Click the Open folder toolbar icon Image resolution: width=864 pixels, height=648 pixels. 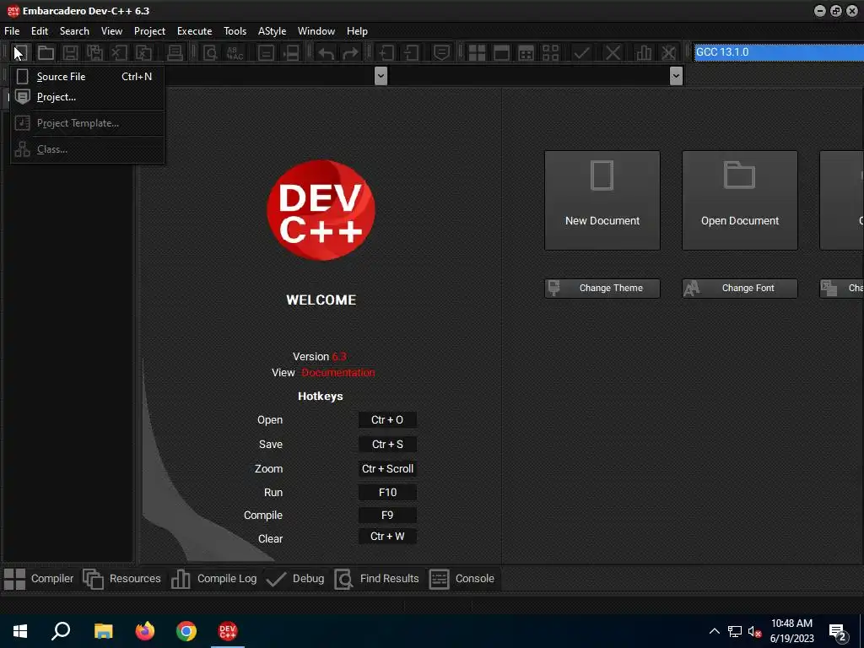pyautogui.click(x=46, y=52)
